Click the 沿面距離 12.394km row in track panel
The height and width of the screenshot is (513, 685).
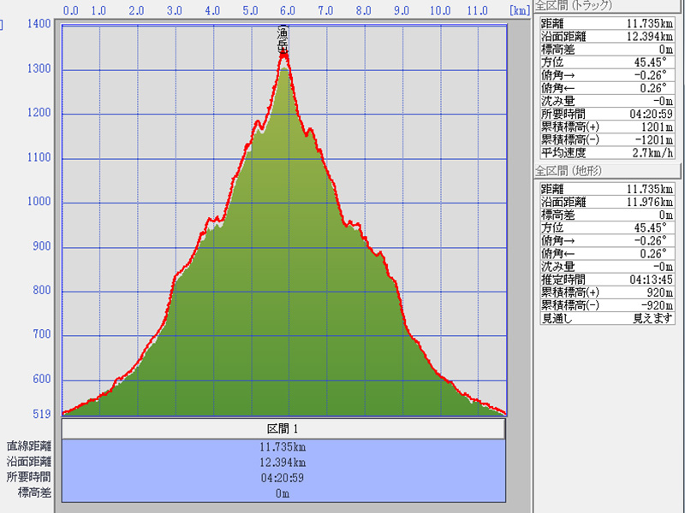tap(608, 37)
